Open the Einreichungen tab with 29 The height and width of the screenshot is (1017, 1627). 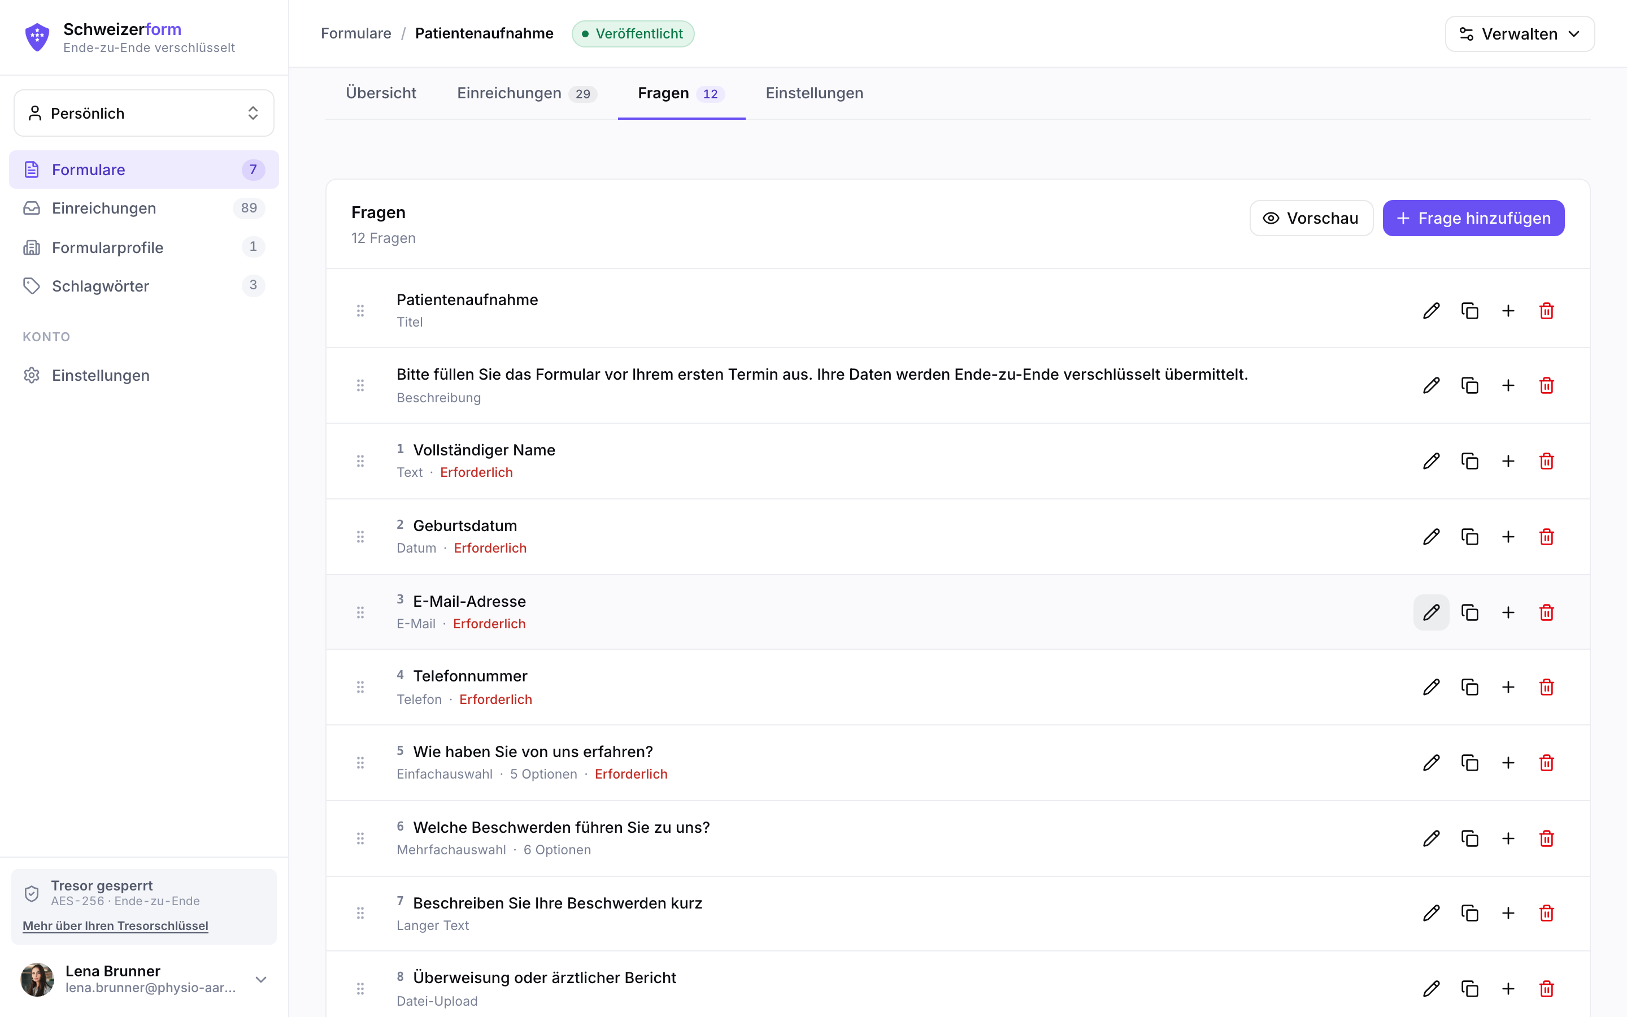527,93
